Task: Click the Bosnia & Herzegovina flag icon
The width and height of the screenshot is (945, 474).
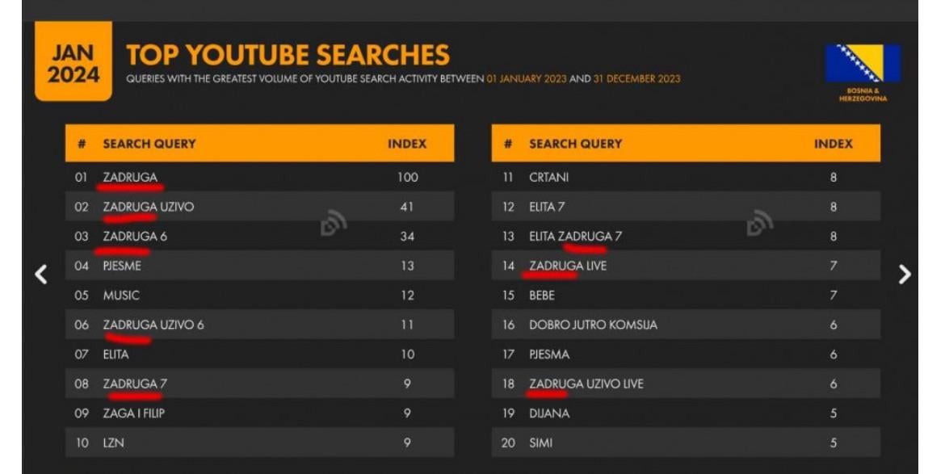Action: (863, 63)
